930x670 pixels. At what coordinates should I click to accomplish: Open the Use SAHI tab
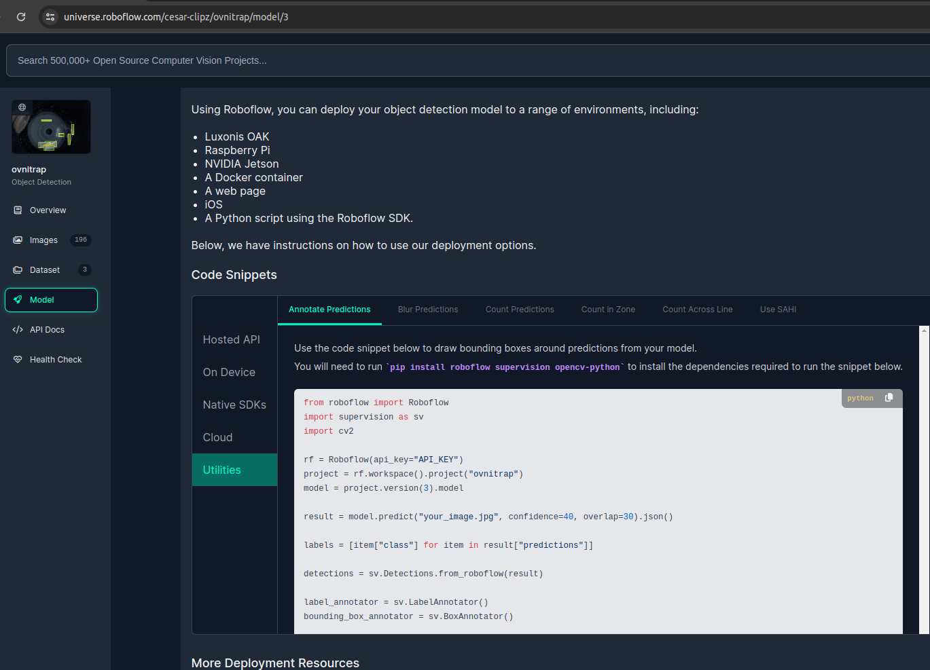pos(778,310)
